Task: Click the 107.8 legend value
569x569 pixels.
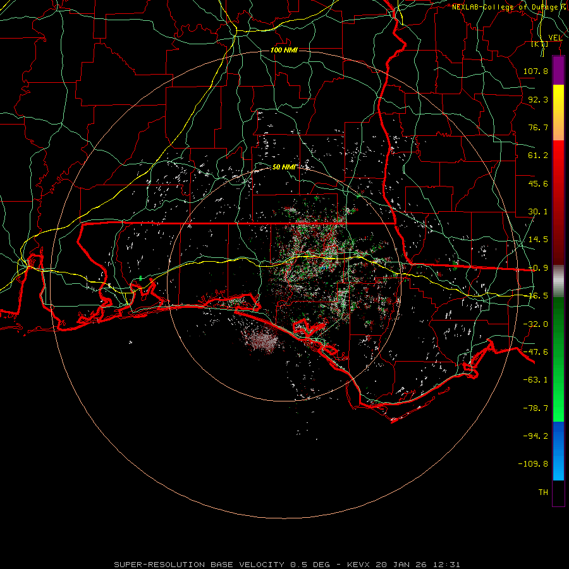Action: (x=535, y=71)
